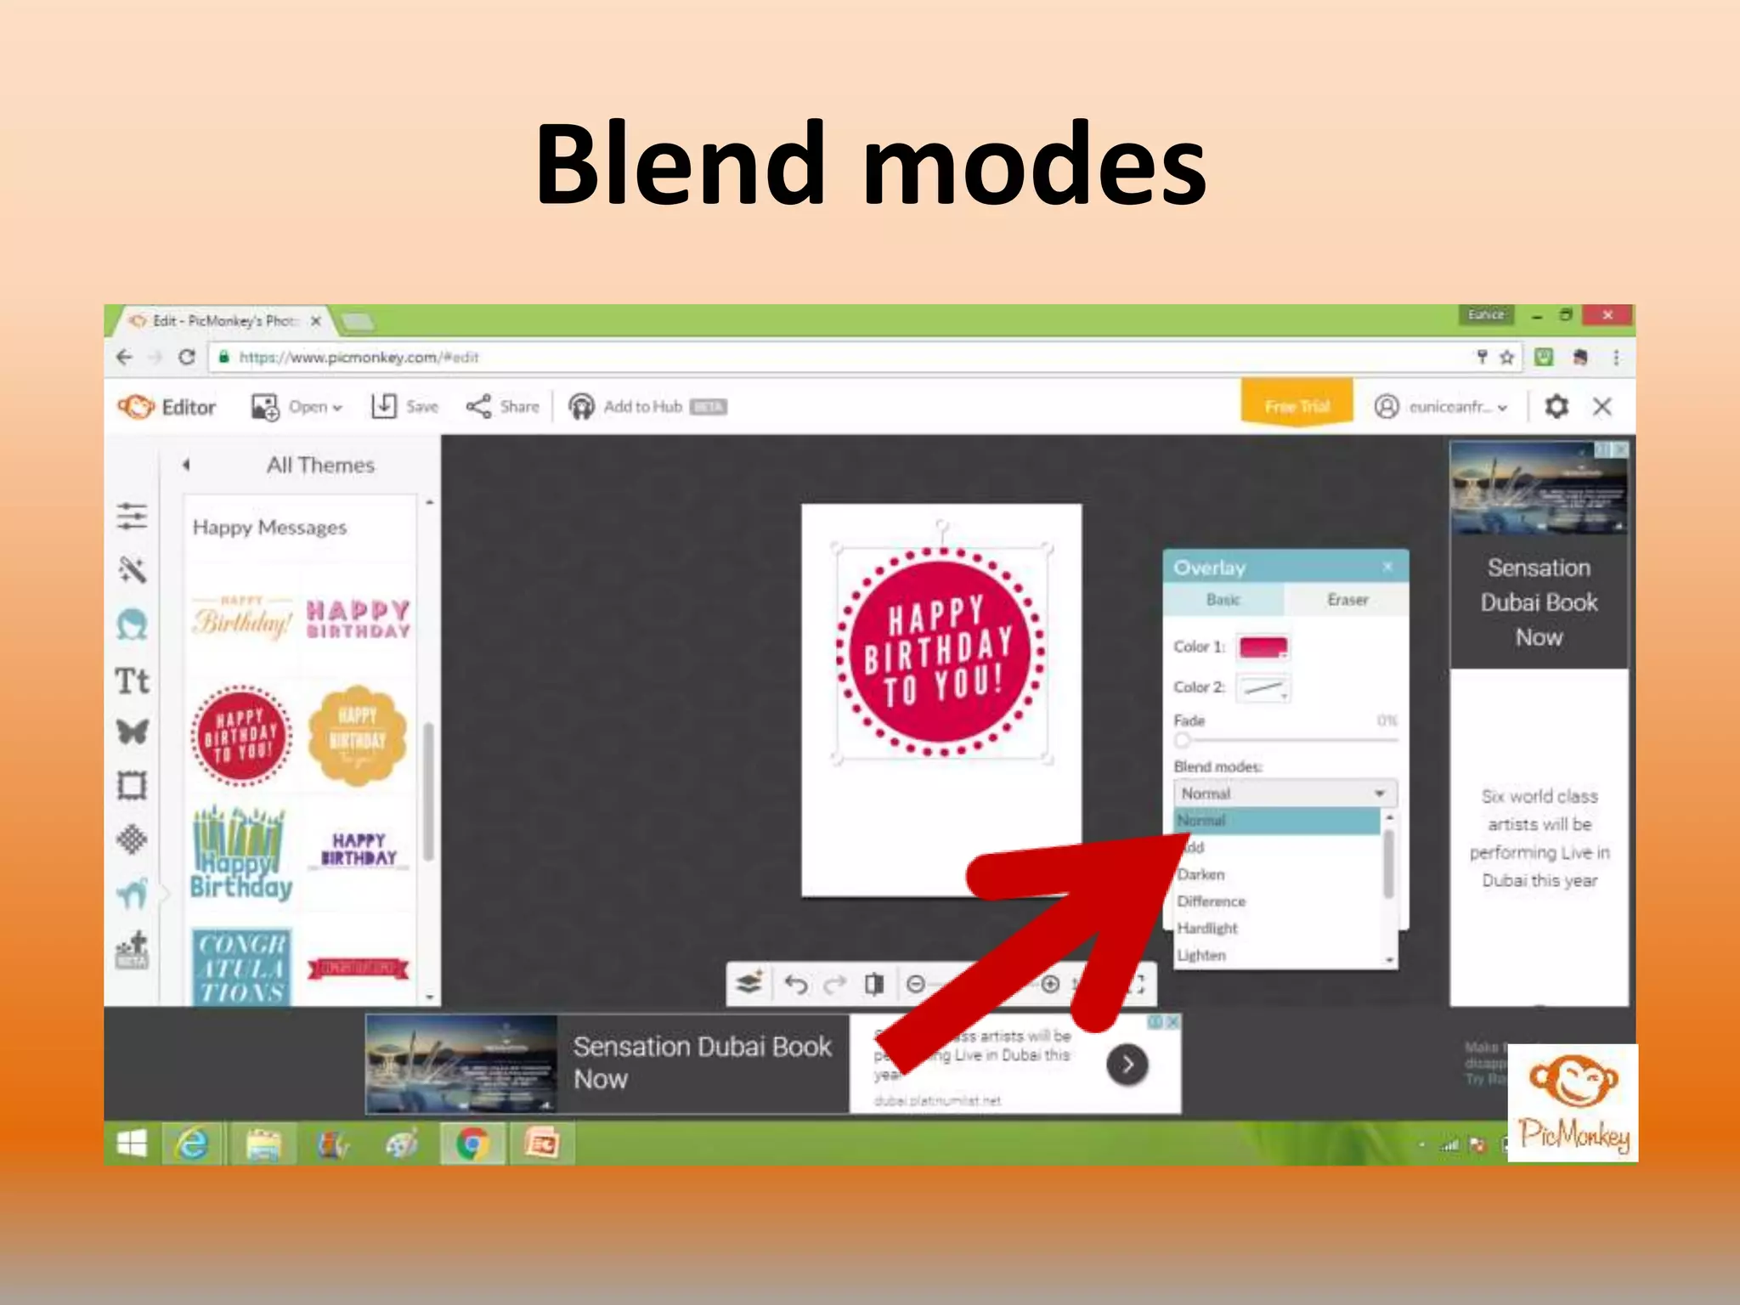Image resolution: width=1740 pixels, height=1305 pixels.
Task: Click the zoom in plus icon
Action: (1050, 984)
